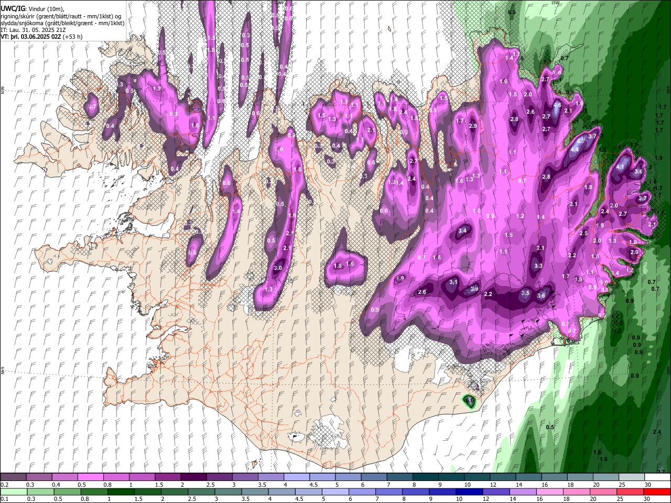Click the '20' label on the lower rain scale
This screenshot has width=671, height=503.
pos(594,499)
